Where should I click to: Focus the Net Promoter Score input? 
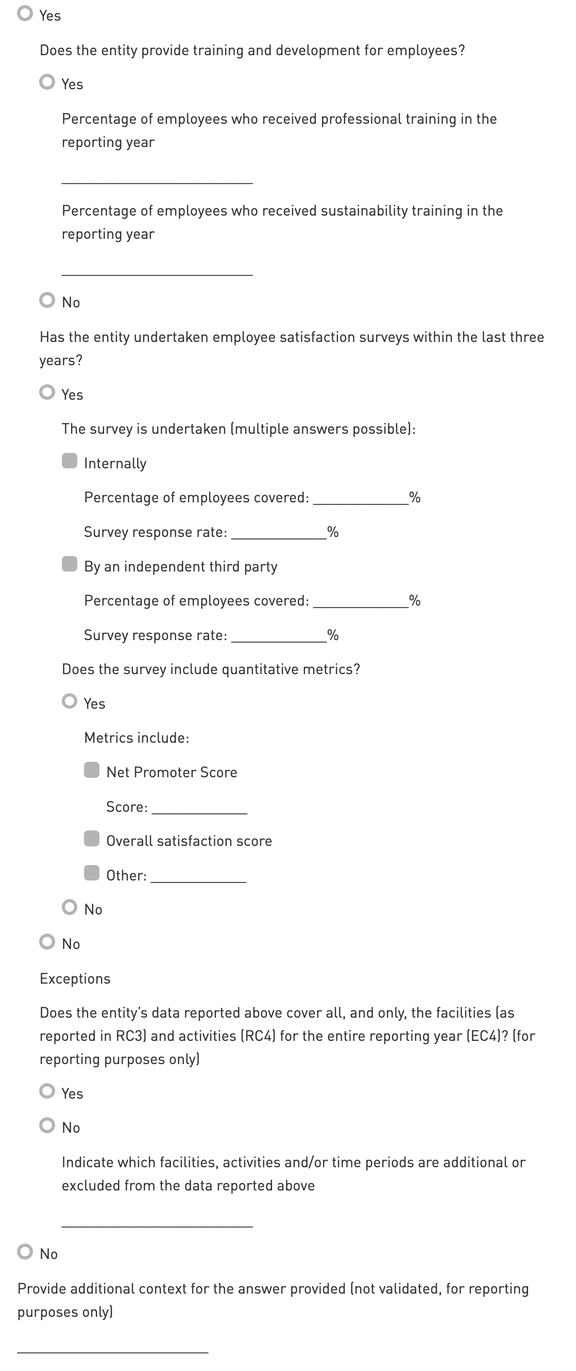199,807
